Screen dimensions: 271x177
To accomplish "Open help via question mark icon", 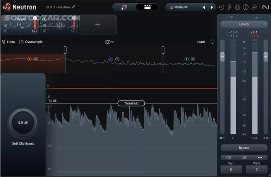I will pyautogui.click(x=245, y=7).
